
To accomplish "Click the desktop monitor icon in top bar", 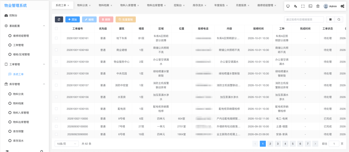I will pyautogui.click(x=288, y=6).
